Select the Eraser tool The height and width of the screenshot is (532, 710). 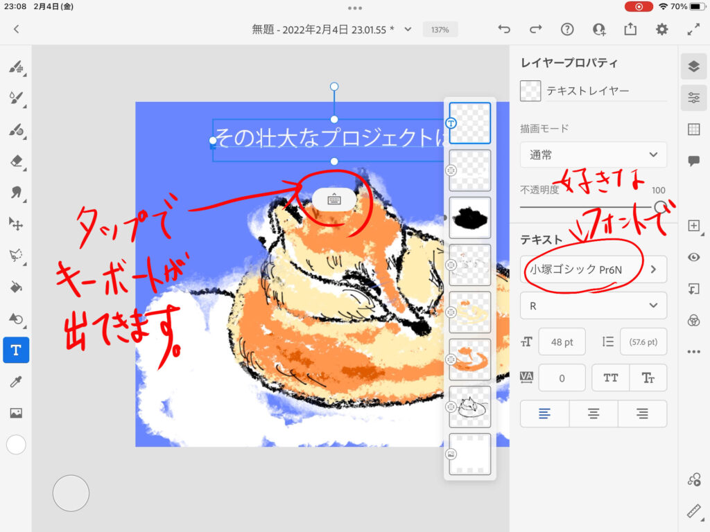(x=16, y=161)
